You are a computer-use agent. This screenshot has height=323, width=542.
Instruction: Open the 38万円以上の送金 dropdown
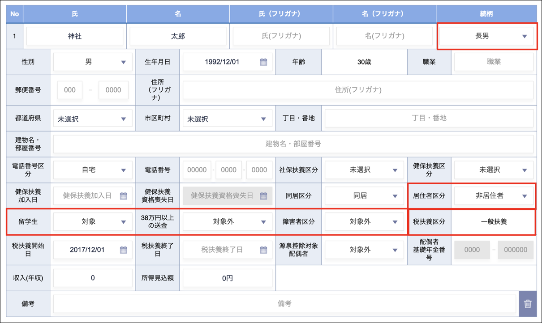[227, 221]
